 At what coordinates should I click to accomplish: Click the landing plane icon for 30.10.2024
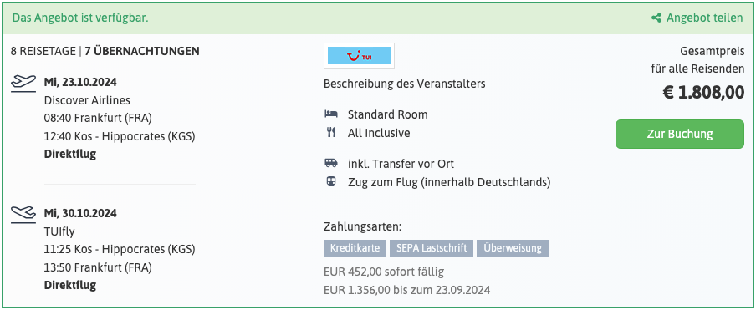[x=23, y=214]
